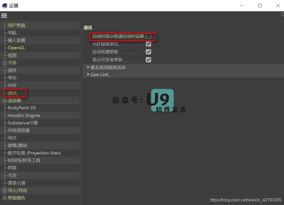284x205 pixels.
Task: Open the hamburger menu icon
Action: [4, 15]
